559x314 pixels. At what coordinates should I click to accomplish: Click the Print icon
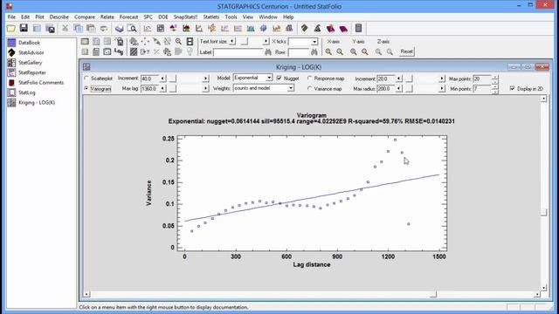(119, 29)
